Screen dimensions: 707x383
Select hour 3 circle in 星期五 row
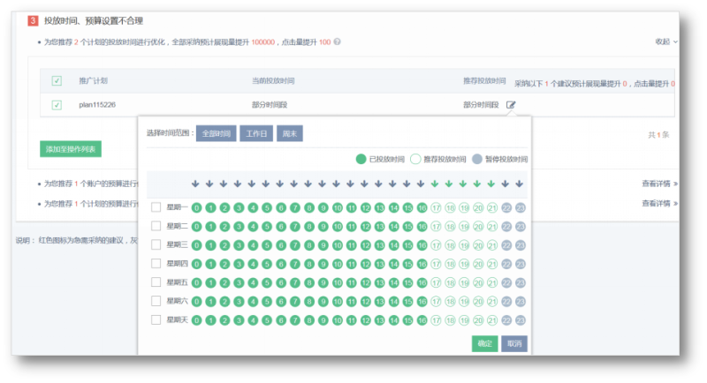point(239,283)
